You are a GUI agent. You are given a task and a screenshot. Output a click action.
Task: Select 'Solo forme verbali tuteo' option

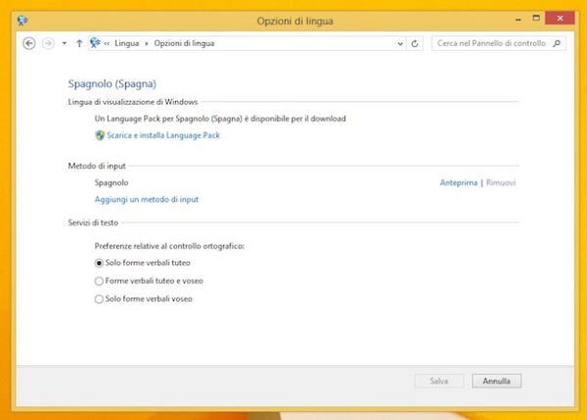click(99, 263)
